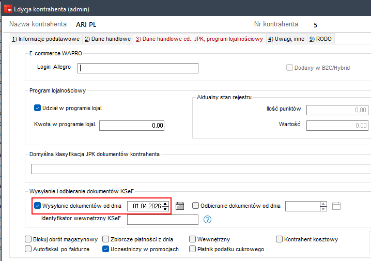Image resolution: width=371 pixels, height=261 pixels.
Task: Enable Odbieranie dokumentów od dnia checkbox
Action: 195,206
